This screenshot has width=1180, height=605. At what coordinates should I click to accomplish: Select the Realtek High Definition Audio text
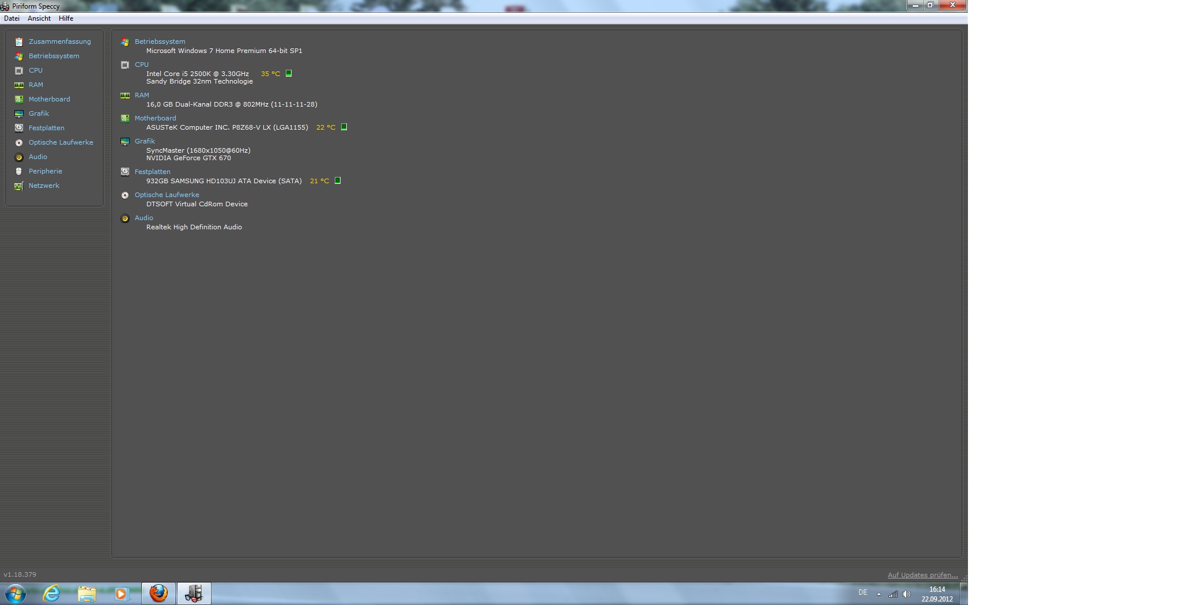(194, 227)
